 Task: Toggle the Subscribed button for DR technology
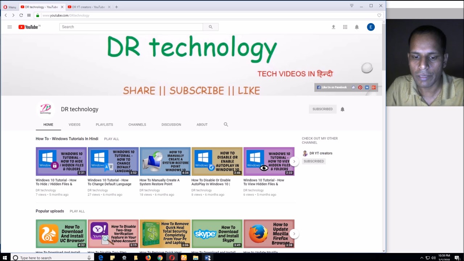(322, 109)
